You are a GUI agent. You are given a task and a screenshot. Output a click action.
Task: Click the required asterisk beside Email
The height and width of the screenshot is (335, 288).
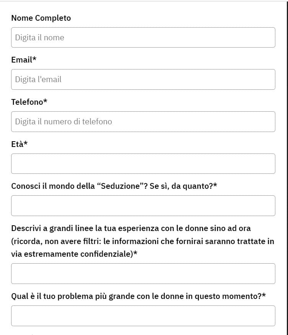[34, 59]
